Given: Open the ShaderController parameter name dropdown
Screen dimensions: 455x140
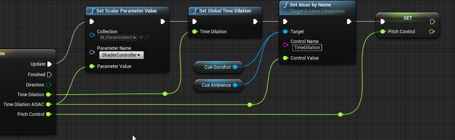Looking at the screenshot, I should point(121,55).
